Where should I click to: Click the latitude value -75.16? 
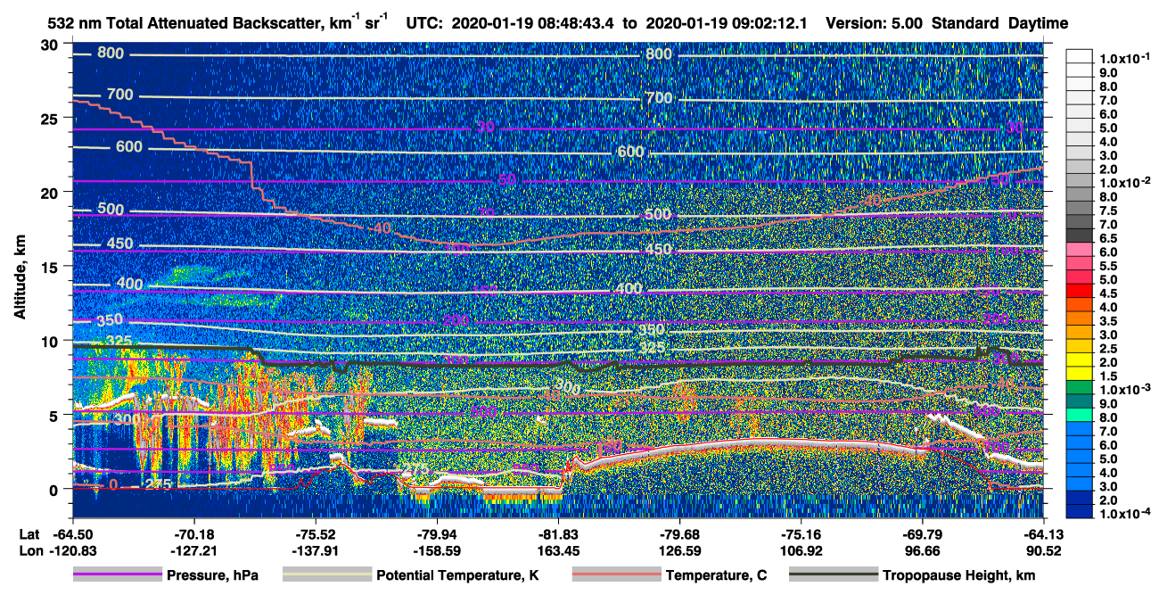tap(801, 535)
